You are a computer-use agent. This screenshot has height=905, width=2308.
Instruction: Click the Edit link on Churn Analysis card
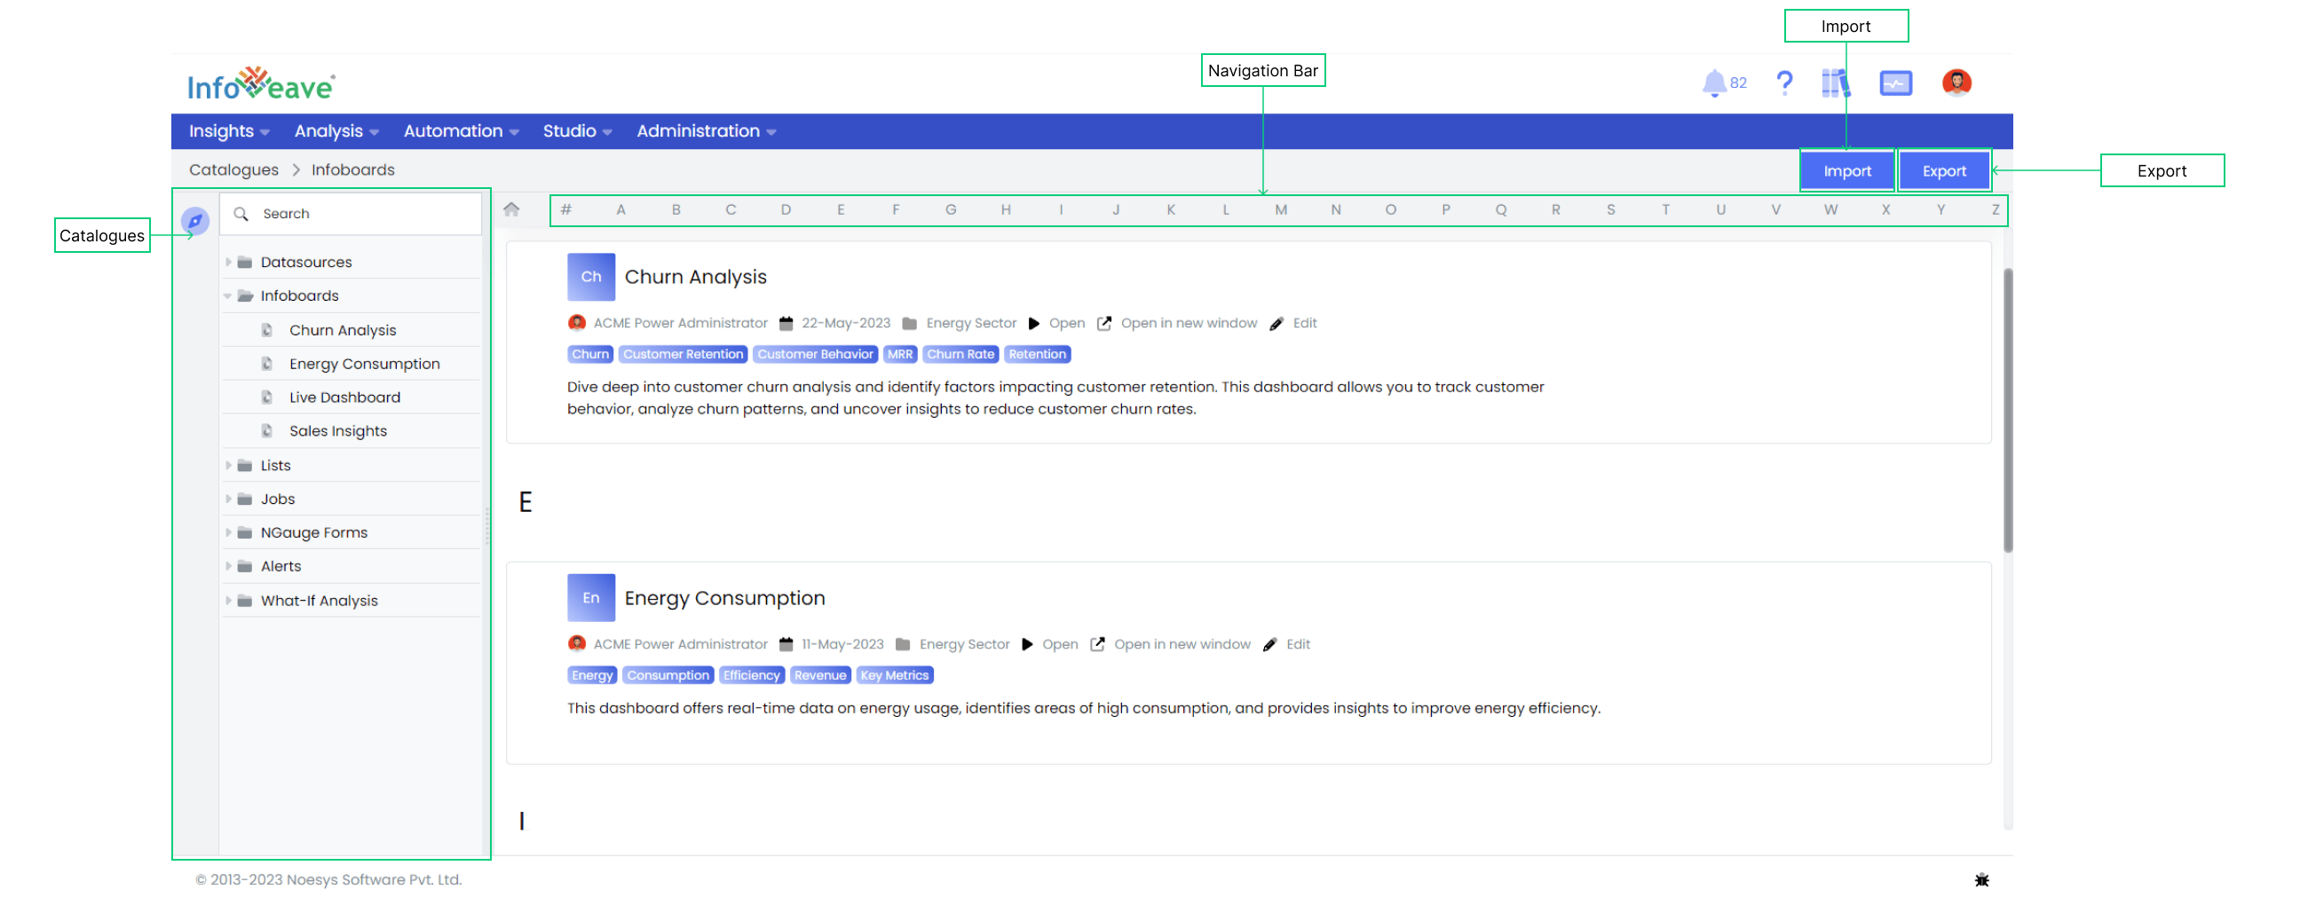pos(1304,323)
